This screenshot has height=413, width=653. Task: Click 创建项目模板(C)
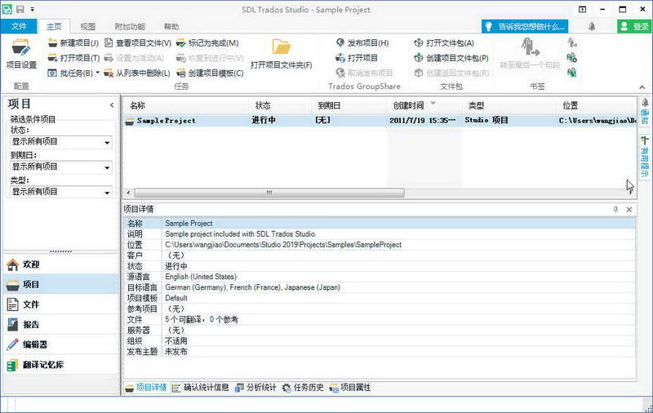(x=210, y=73)
